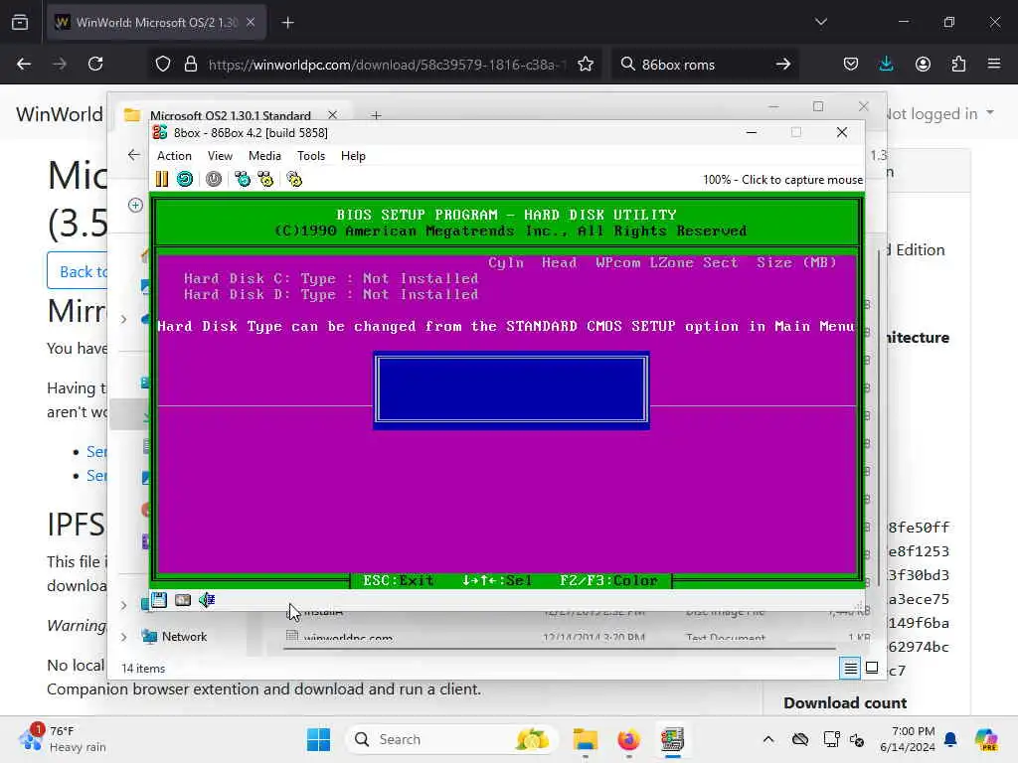Close the WinWorld browser tab
This screenshot has height=763, width=1018.
pos(251,23)
